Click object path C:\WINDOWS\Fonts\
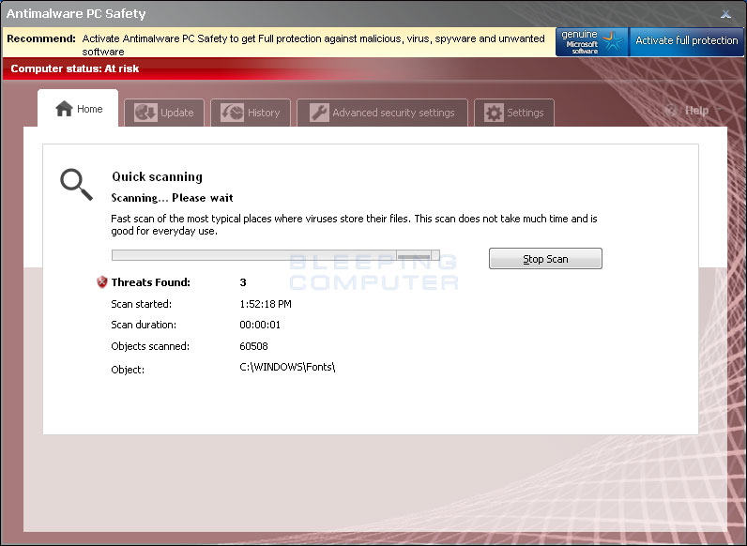The width and height of the screenshot is (747, 546). pyautogui.click(x=287, y=367)
